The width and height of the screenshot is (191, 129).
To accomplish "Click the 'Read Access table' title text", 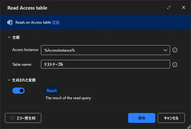I will point(27,8).
